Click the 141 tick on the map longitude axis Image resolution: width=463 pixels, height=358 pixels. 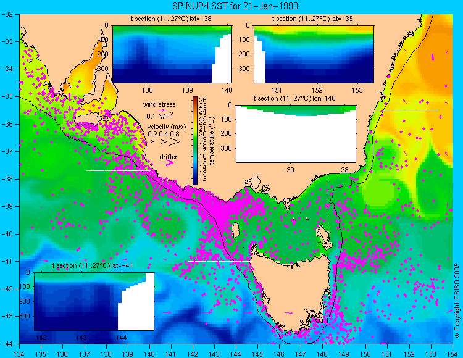(x=170, y=354)
